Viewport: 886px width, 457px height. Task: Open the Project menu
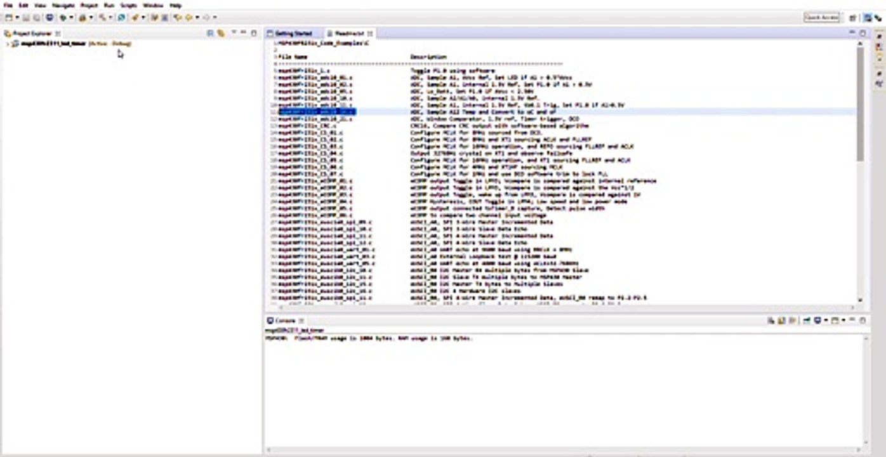89,5
